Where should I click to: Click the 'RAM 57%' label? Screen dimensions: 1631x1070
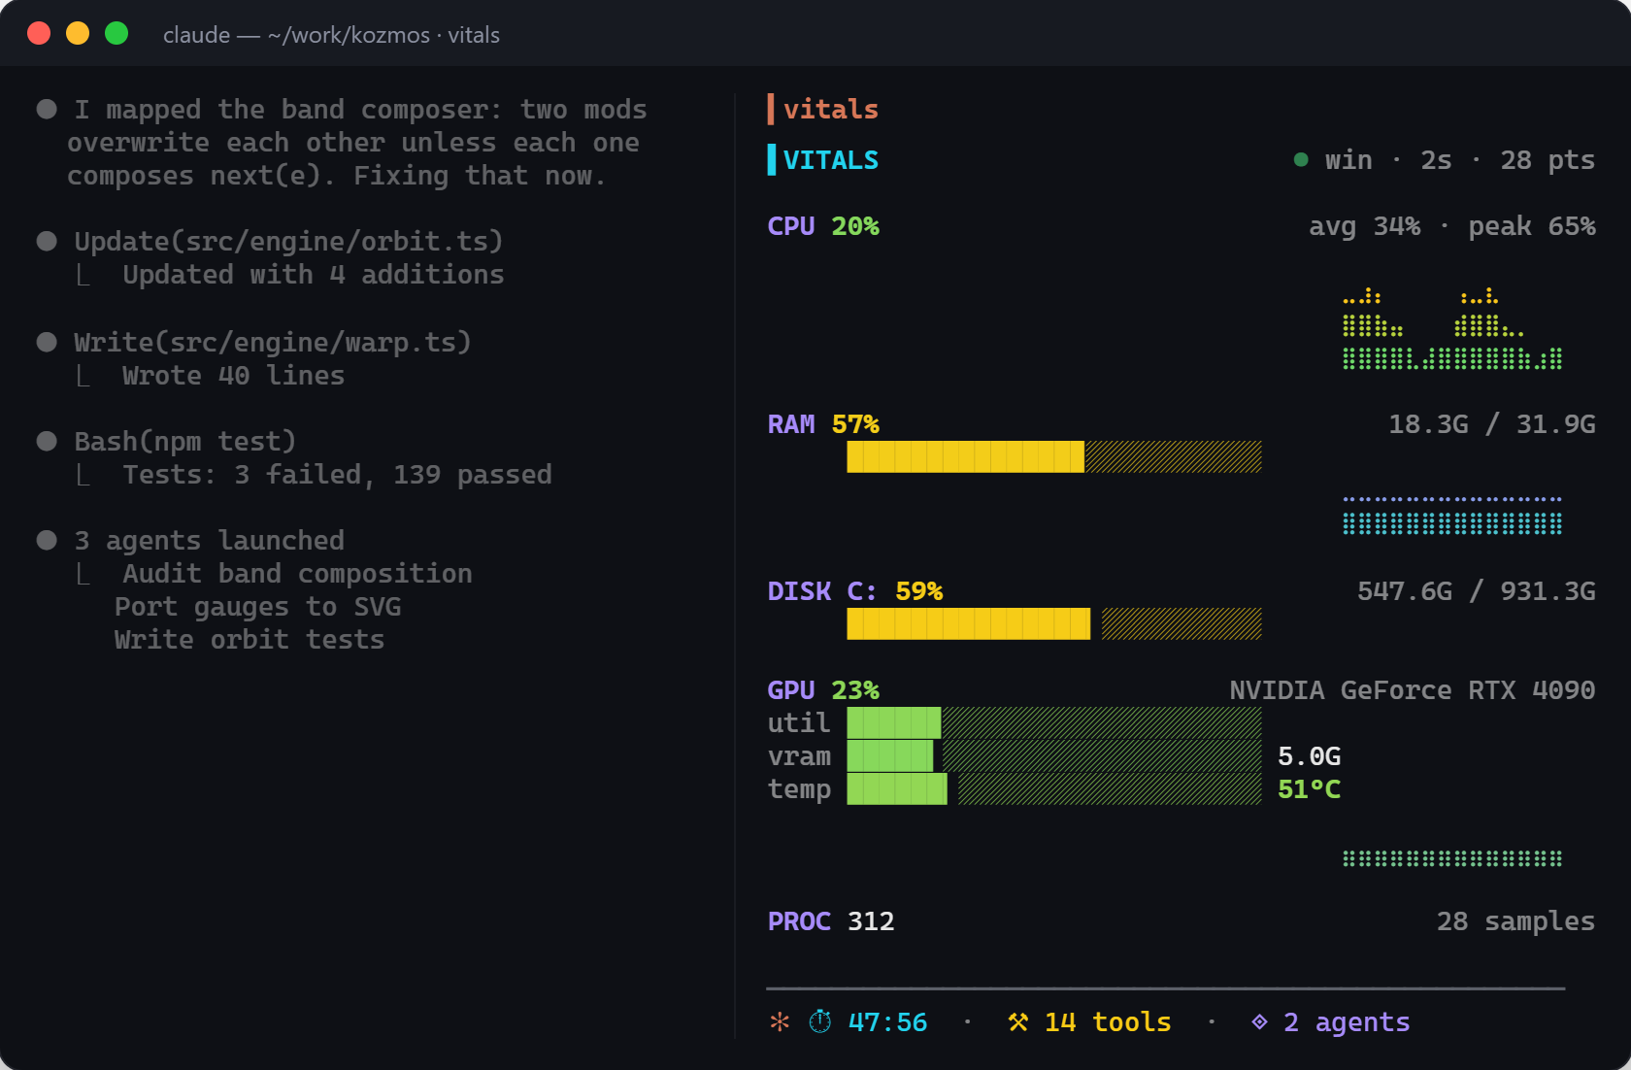pos(823,423)
